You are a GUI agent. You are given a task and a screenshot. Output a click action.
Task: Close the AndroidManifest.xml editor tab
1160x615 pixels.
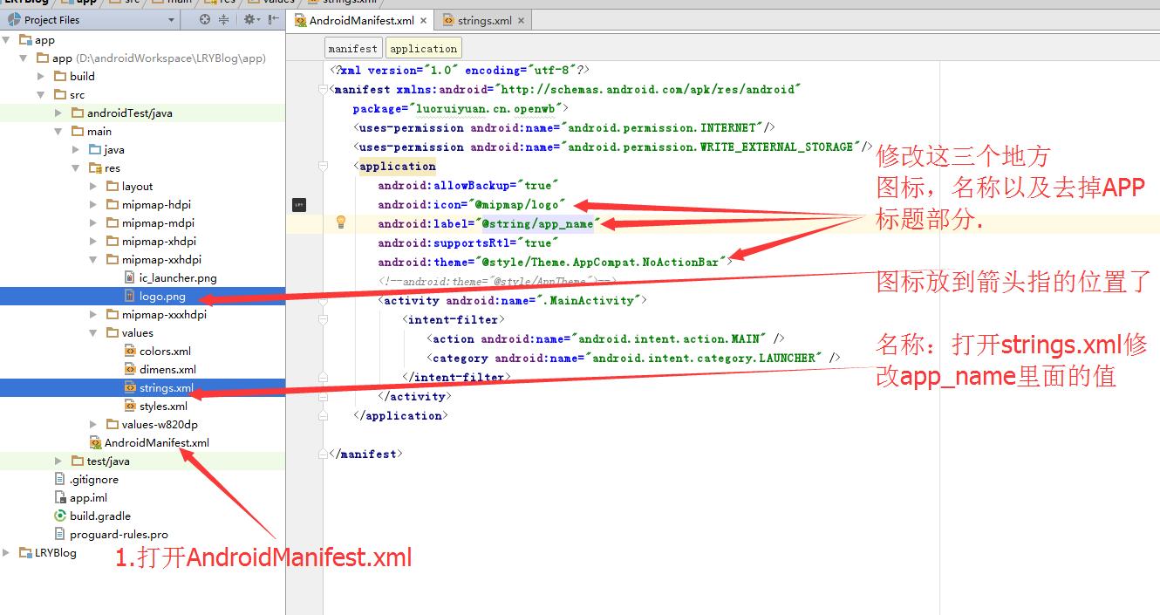(424, 20)
